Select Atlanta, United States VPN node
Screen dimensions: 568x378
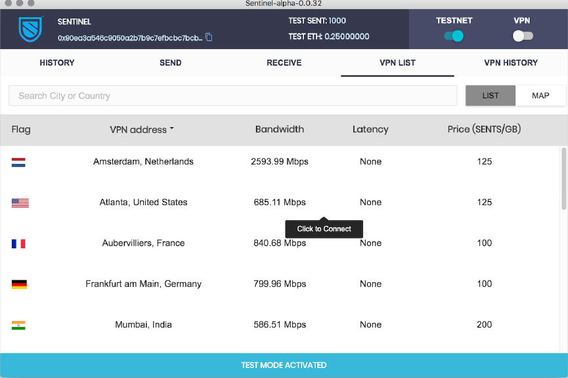pos(143,202)
